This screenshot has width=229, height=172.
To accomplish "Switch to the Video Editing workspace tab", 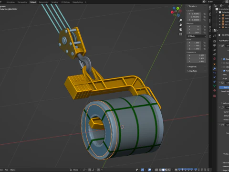I will pos(77,2).
